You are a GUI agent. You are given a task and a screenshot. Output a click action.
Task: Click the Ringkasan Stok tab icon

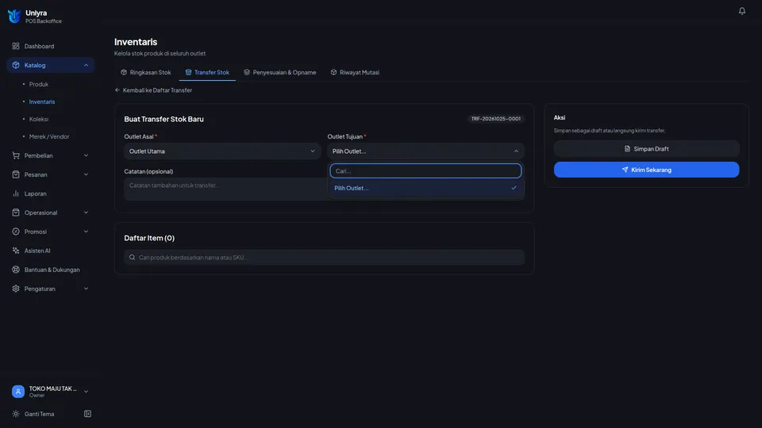(x=124, y=72)
